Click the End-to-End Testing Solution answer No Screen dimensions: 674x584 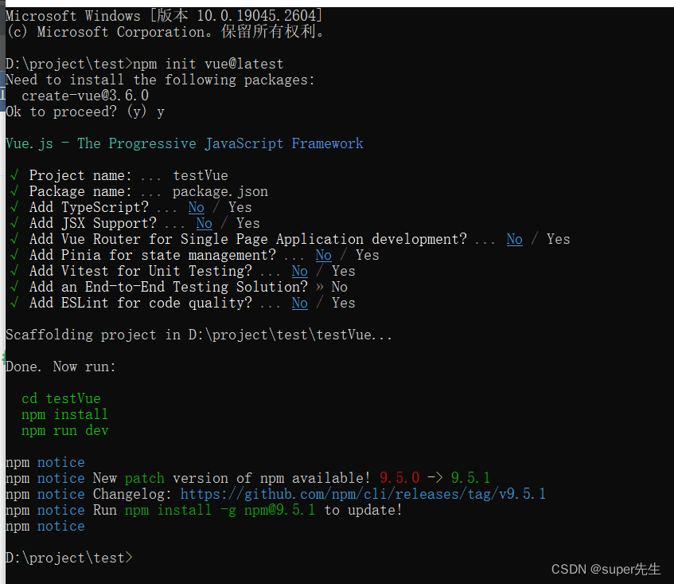[340, 287]
